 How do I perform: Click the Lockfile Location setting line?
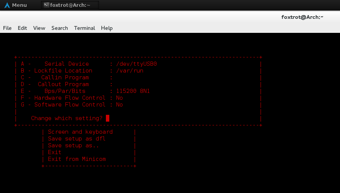[82, 71]
